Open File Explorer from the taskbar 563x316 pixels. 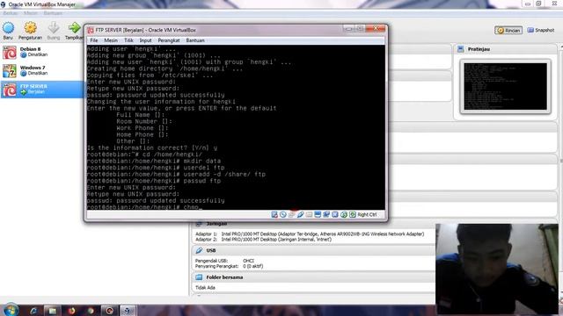pos(53,311)
